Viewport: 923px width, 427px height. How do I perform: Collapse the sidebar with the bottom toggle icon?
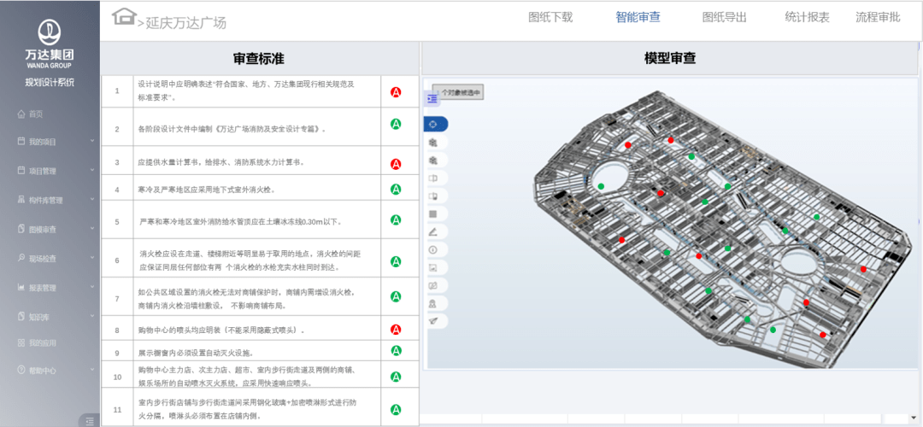tap(90, 420)
